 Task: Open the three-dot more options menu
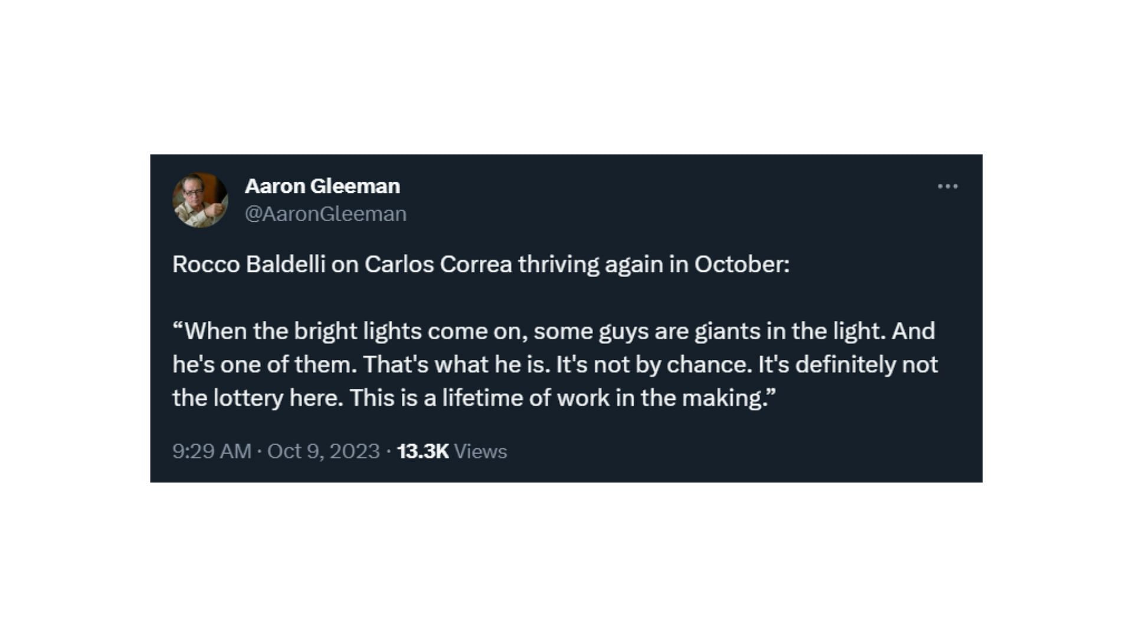click(947, 186)
